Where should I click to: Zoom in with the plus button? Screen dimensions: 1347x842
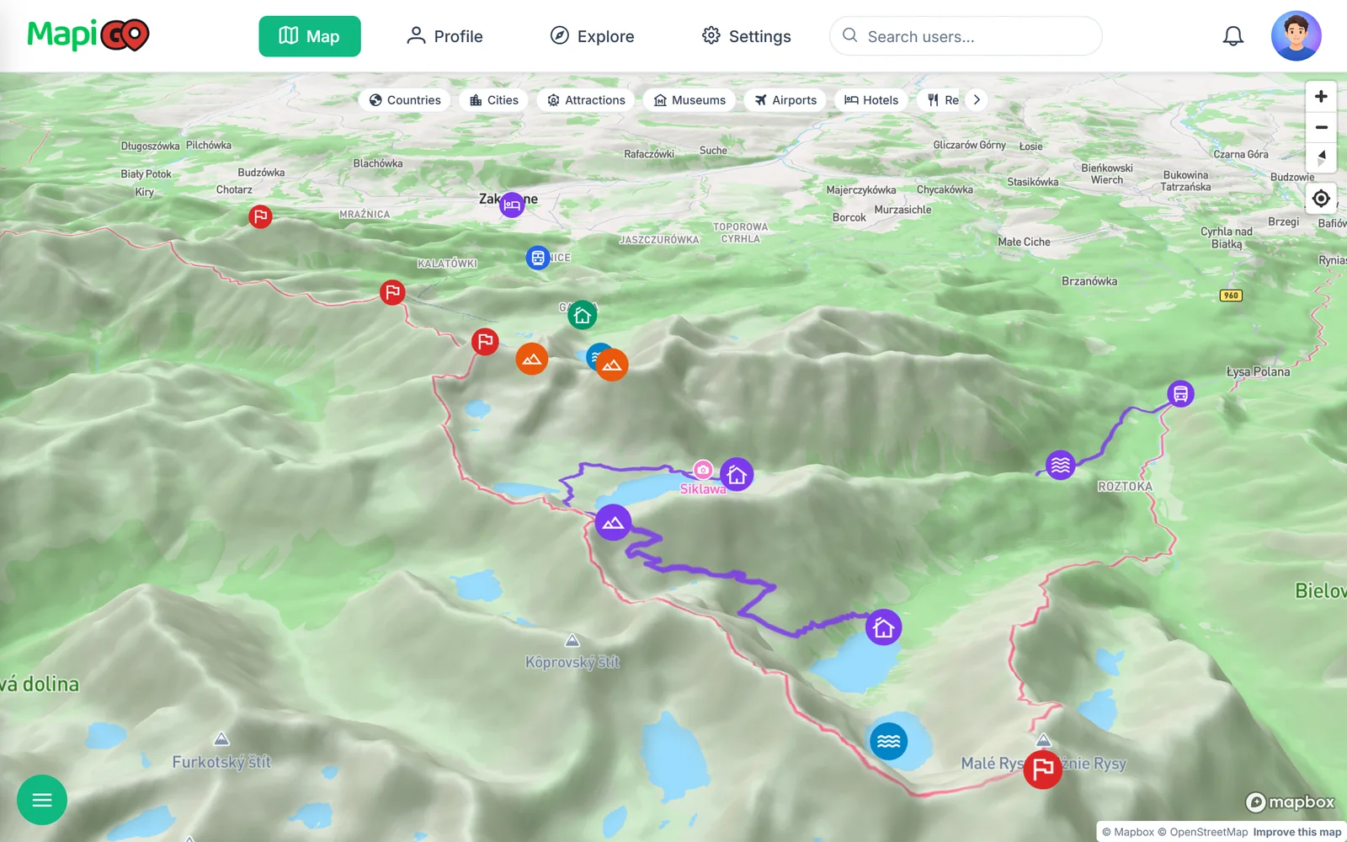[x=1321, y=97]
